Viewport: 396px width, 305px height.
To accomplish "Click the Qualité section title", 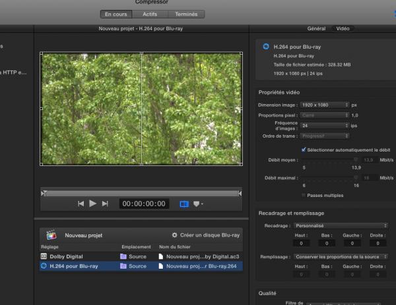I will (x=267, y=293).
